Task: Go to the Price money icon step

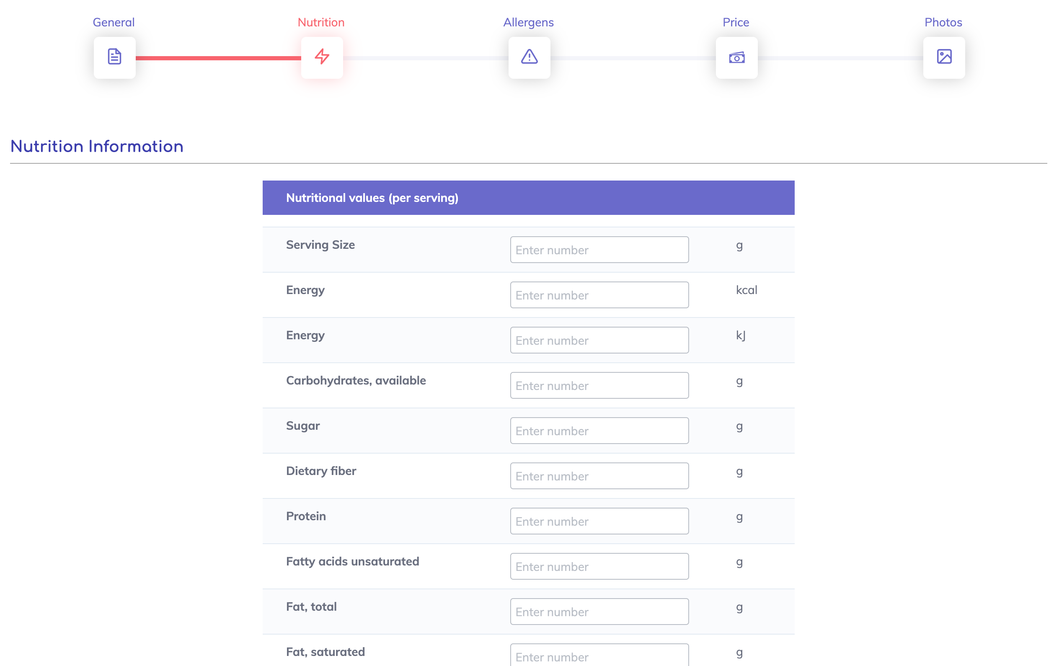Action: pos(736,57)
